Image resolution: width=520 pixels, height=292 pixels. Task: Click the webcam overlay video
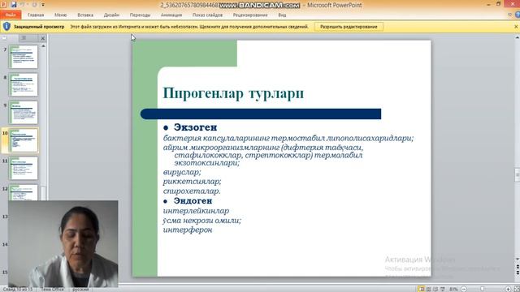point(63,243)
